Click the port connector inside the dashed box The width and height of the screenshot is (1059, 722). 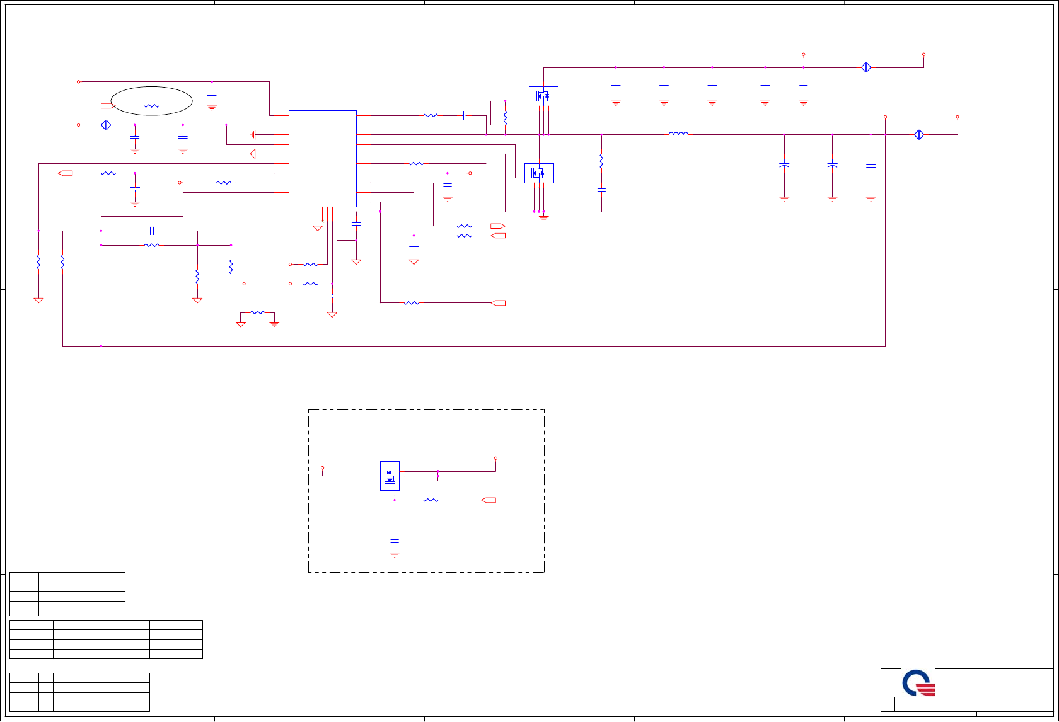click(x=489, y=500)
